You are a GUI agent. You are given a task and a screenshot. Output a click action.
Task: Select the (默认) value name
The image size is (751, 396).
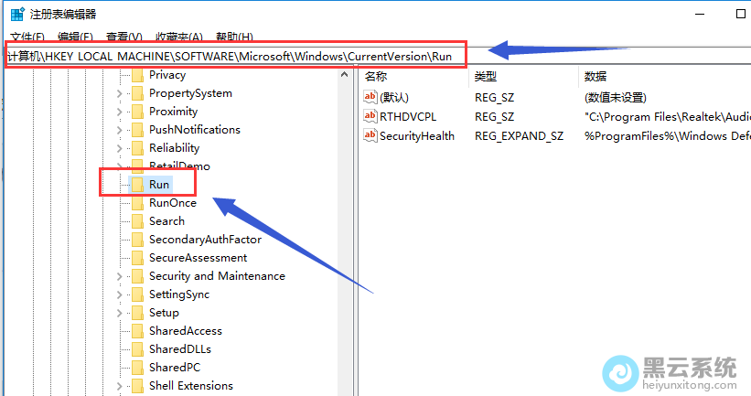394,98
